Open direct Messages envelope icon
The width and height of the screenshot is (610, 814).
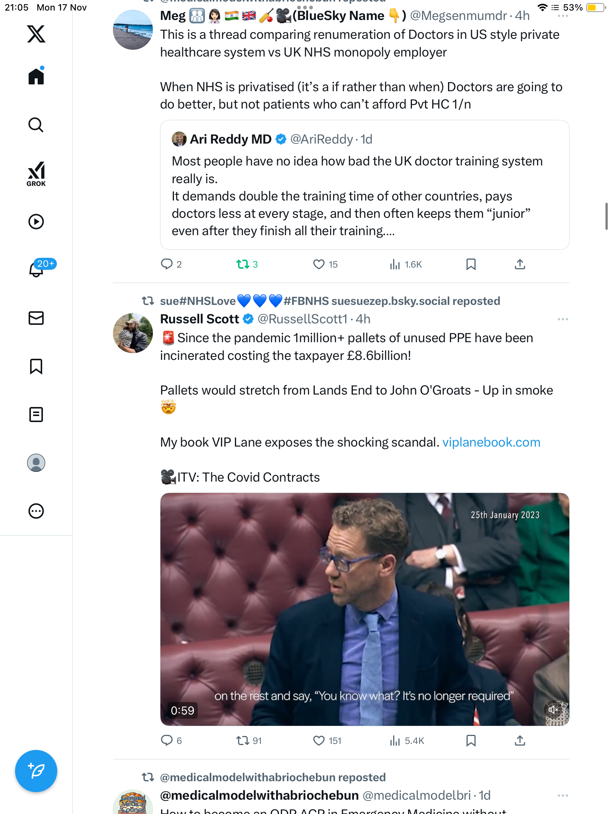36,318
